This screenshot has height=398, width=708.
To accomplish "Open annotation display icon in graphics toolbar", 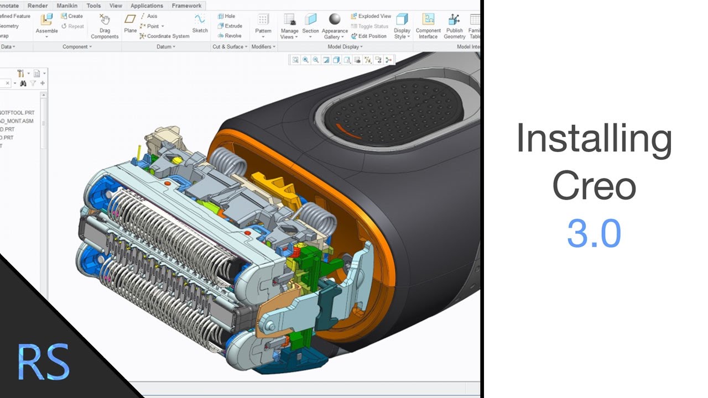I will coord(379,60).
